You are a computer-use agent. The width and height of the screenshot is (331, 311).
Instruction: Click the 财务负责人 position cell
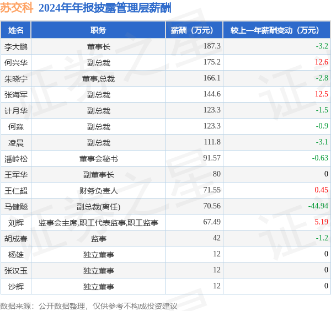pos(98,191)
